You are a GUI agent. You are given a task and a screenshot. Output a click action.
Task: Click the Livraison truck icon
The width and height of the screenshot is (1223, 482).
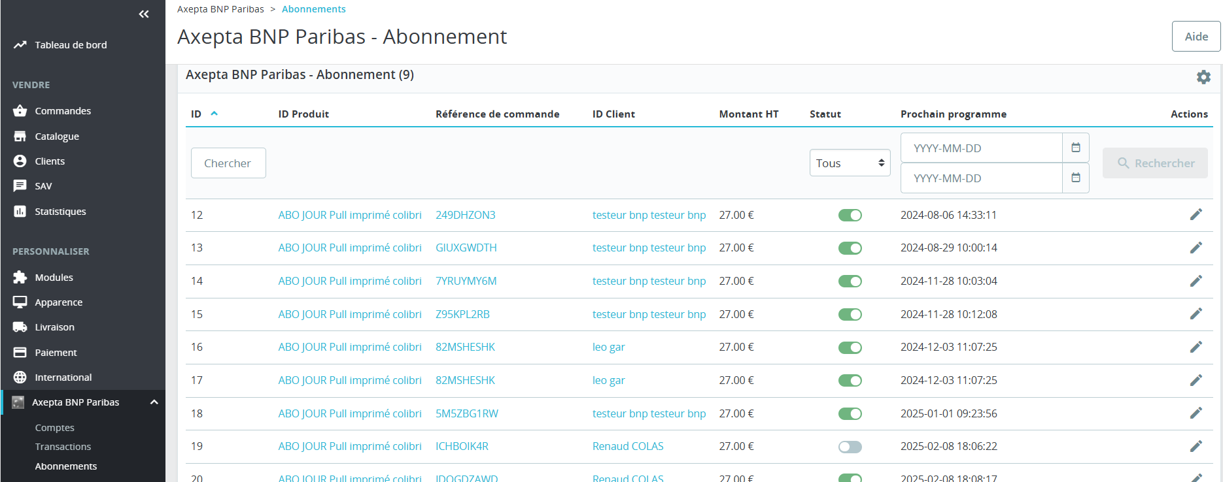pos(20,327)
